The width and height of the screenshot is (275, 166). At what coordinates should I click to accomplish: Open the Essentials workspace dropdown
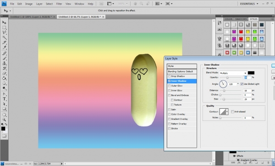249,4
